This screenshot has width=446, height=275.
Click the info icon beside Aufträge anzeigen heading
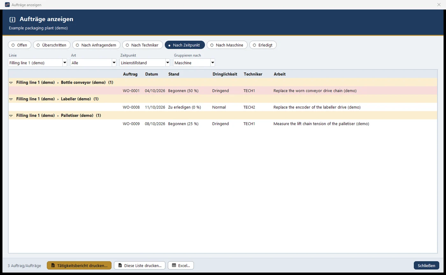[12, 19]
